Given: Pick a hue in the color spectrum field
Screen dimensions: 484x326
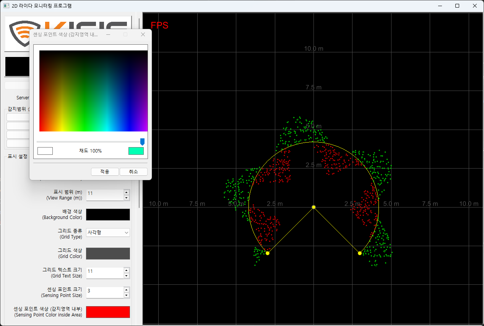Looking at the screenshot, I should click(x=93, y=91).
